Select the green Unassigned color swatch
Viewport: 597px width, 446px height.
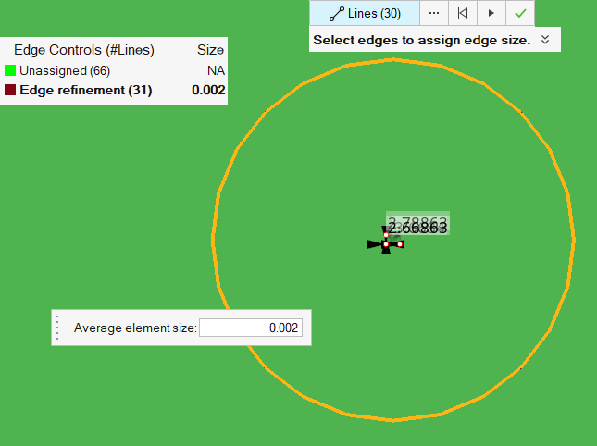coord(10,70)
